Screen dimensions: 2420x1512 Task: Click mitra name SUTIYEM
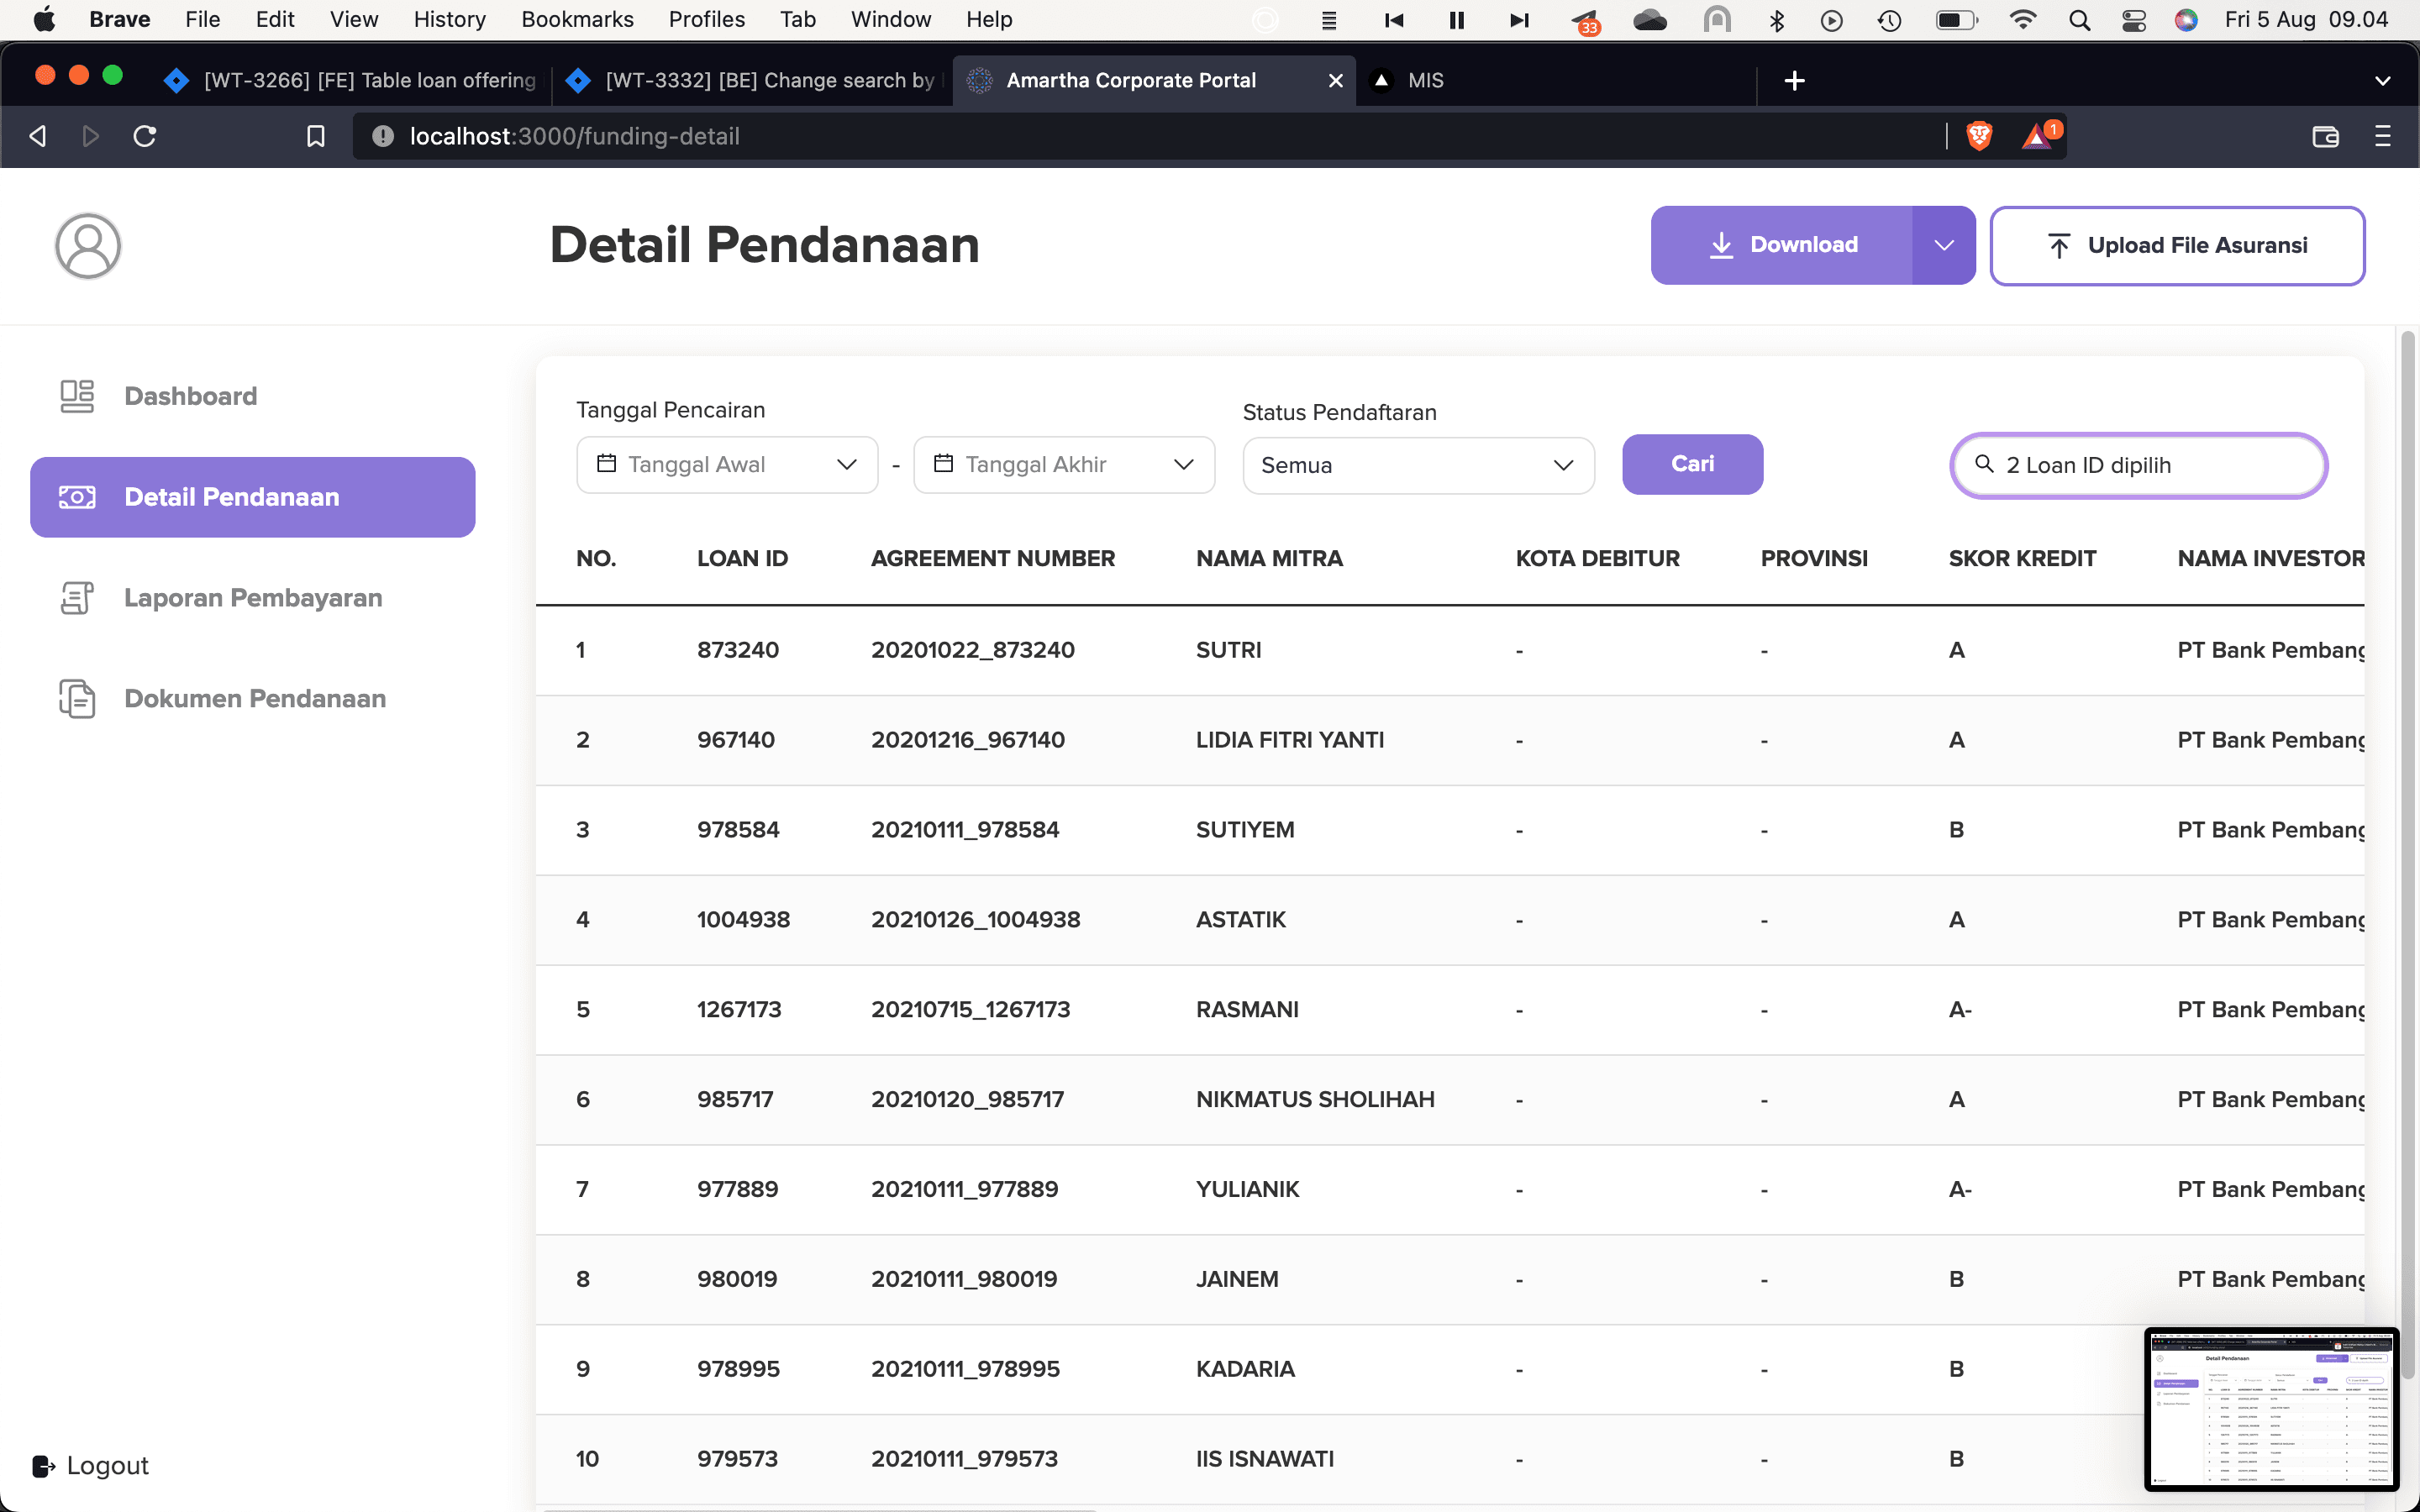click(1245, 830)
